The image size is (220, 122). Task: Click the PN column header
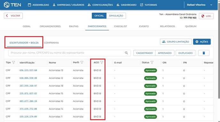tap(185, 63)
